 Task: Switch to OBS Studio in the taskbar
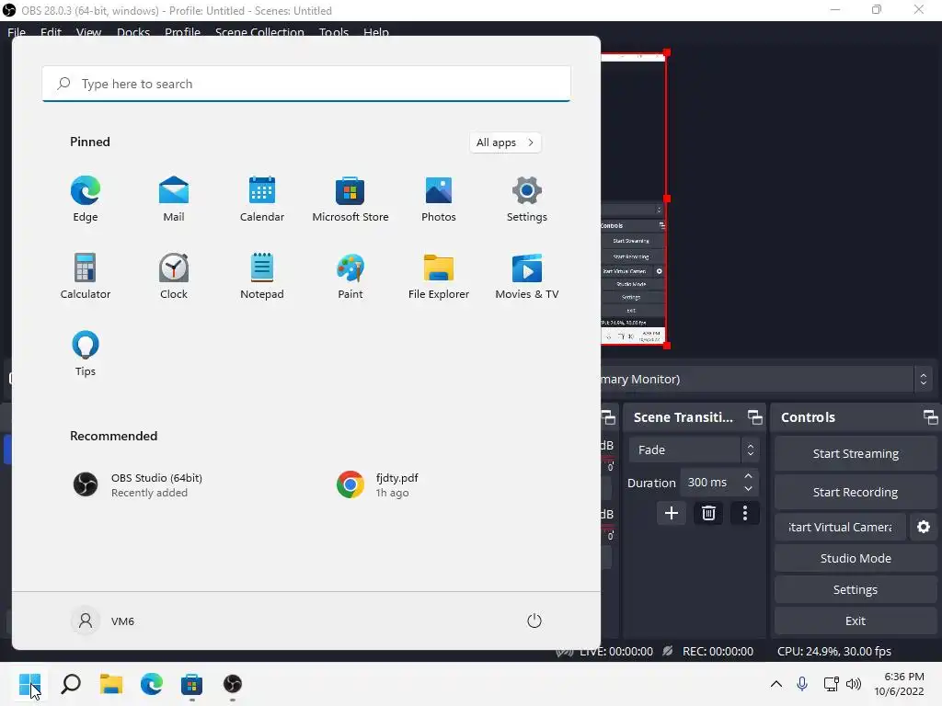pyautogui.click(x=233, y=684)
